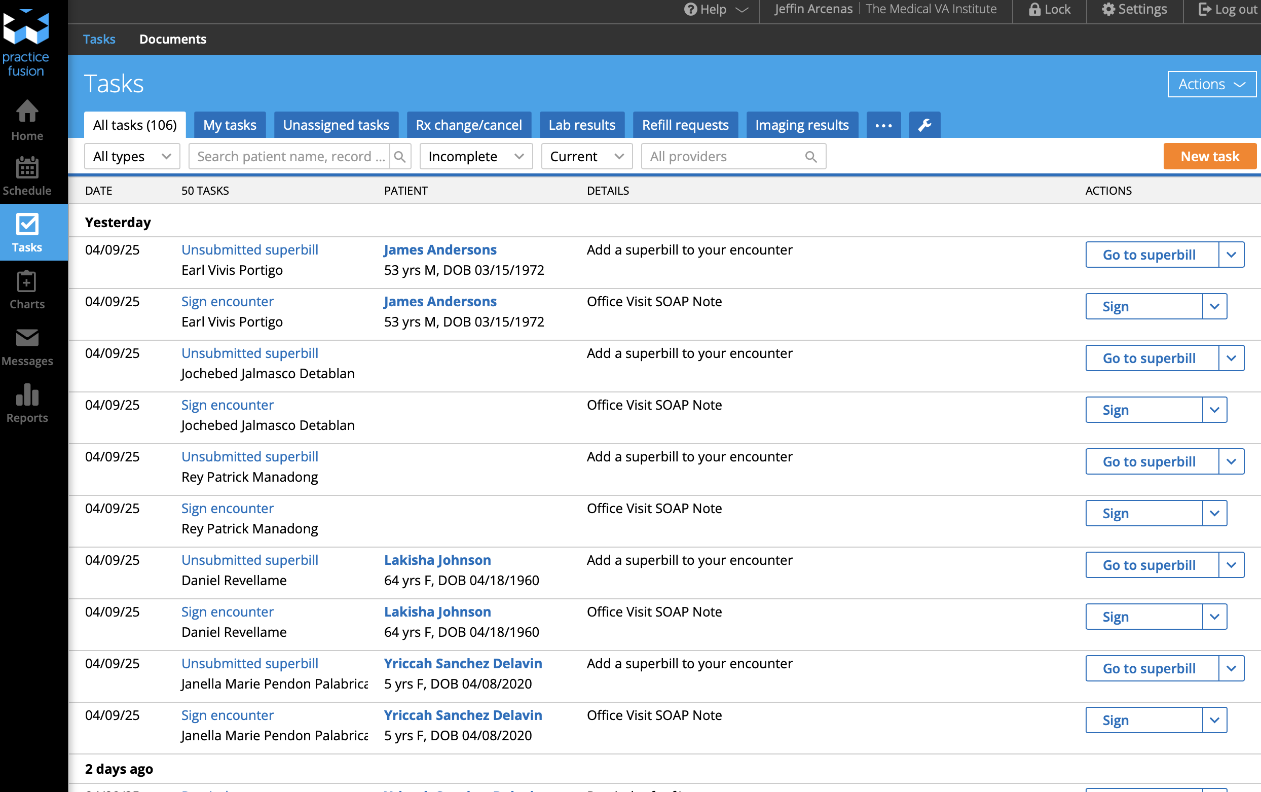Open the Current timeframe dropdown

click(x=587, y=157)
